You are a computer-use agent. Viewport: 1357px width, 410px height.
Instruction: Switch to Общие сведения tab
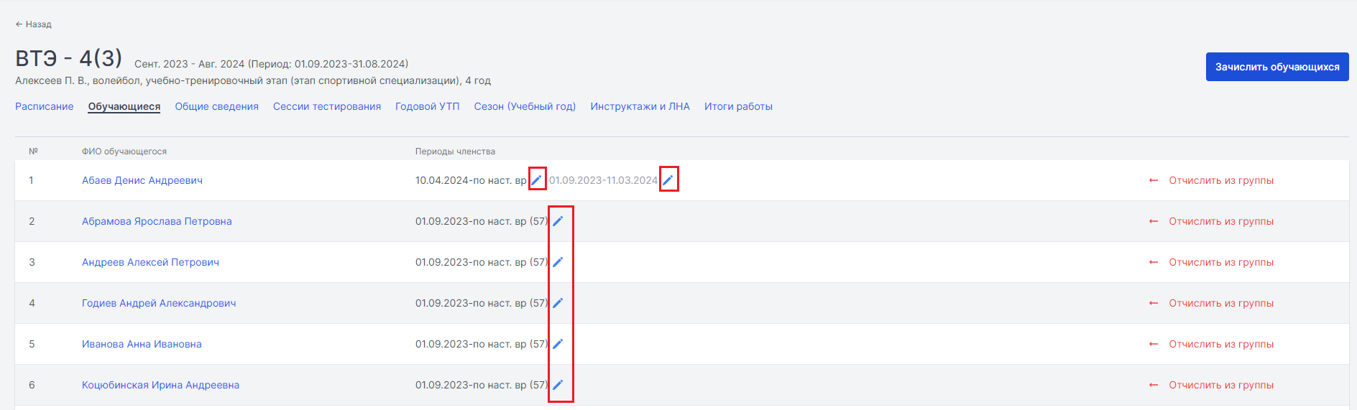click(217, 106)
